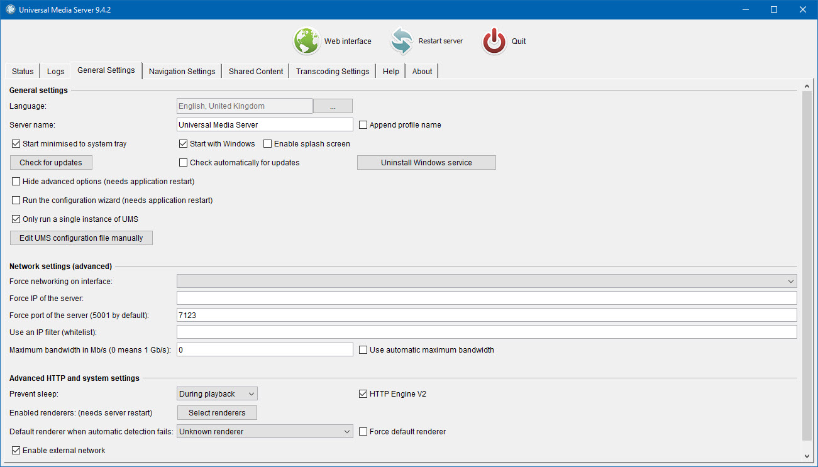The image size is (818, 467).
Task: Select the General Settings tab
Action: click(x=106, y=70)
